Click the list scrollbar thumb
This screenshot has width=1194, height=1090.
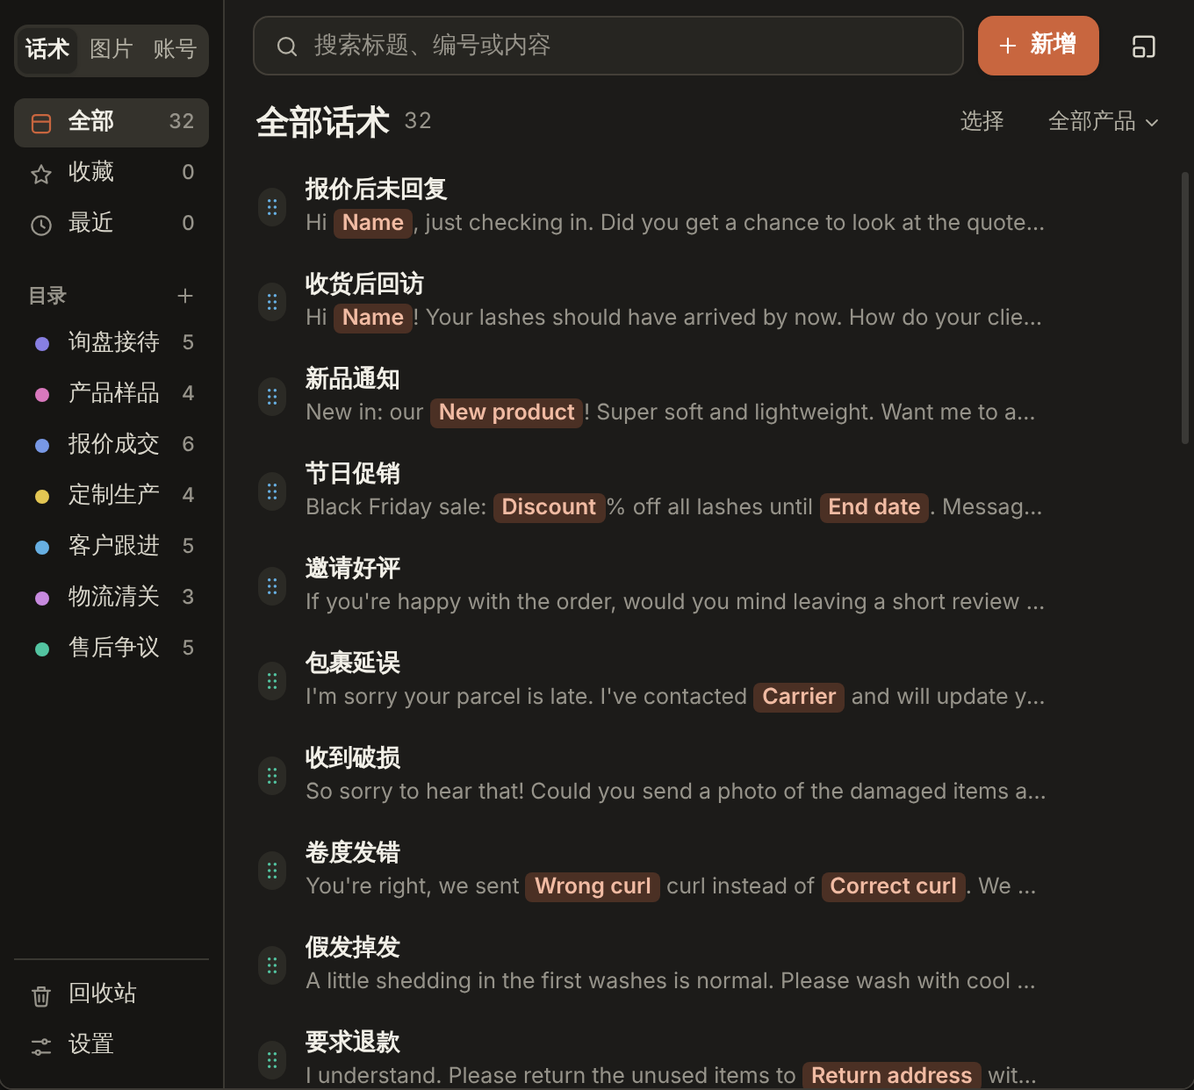pyautogui.click(x=1184, y=308)
